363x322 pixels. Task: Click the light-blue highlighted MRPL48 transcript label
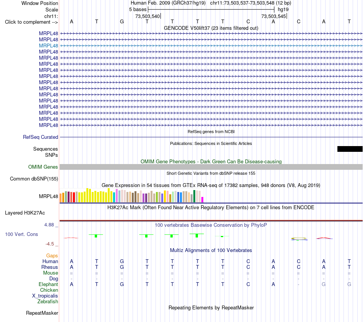tap(49, 46)
